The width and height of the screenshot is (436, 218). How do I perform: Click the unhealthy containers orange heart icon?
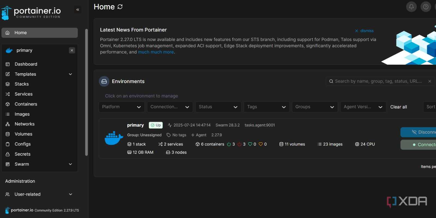pos(261,144)
